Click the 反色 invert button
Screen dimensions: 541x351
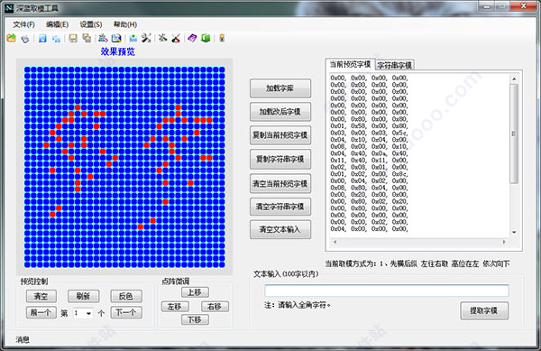coord(126,296)
